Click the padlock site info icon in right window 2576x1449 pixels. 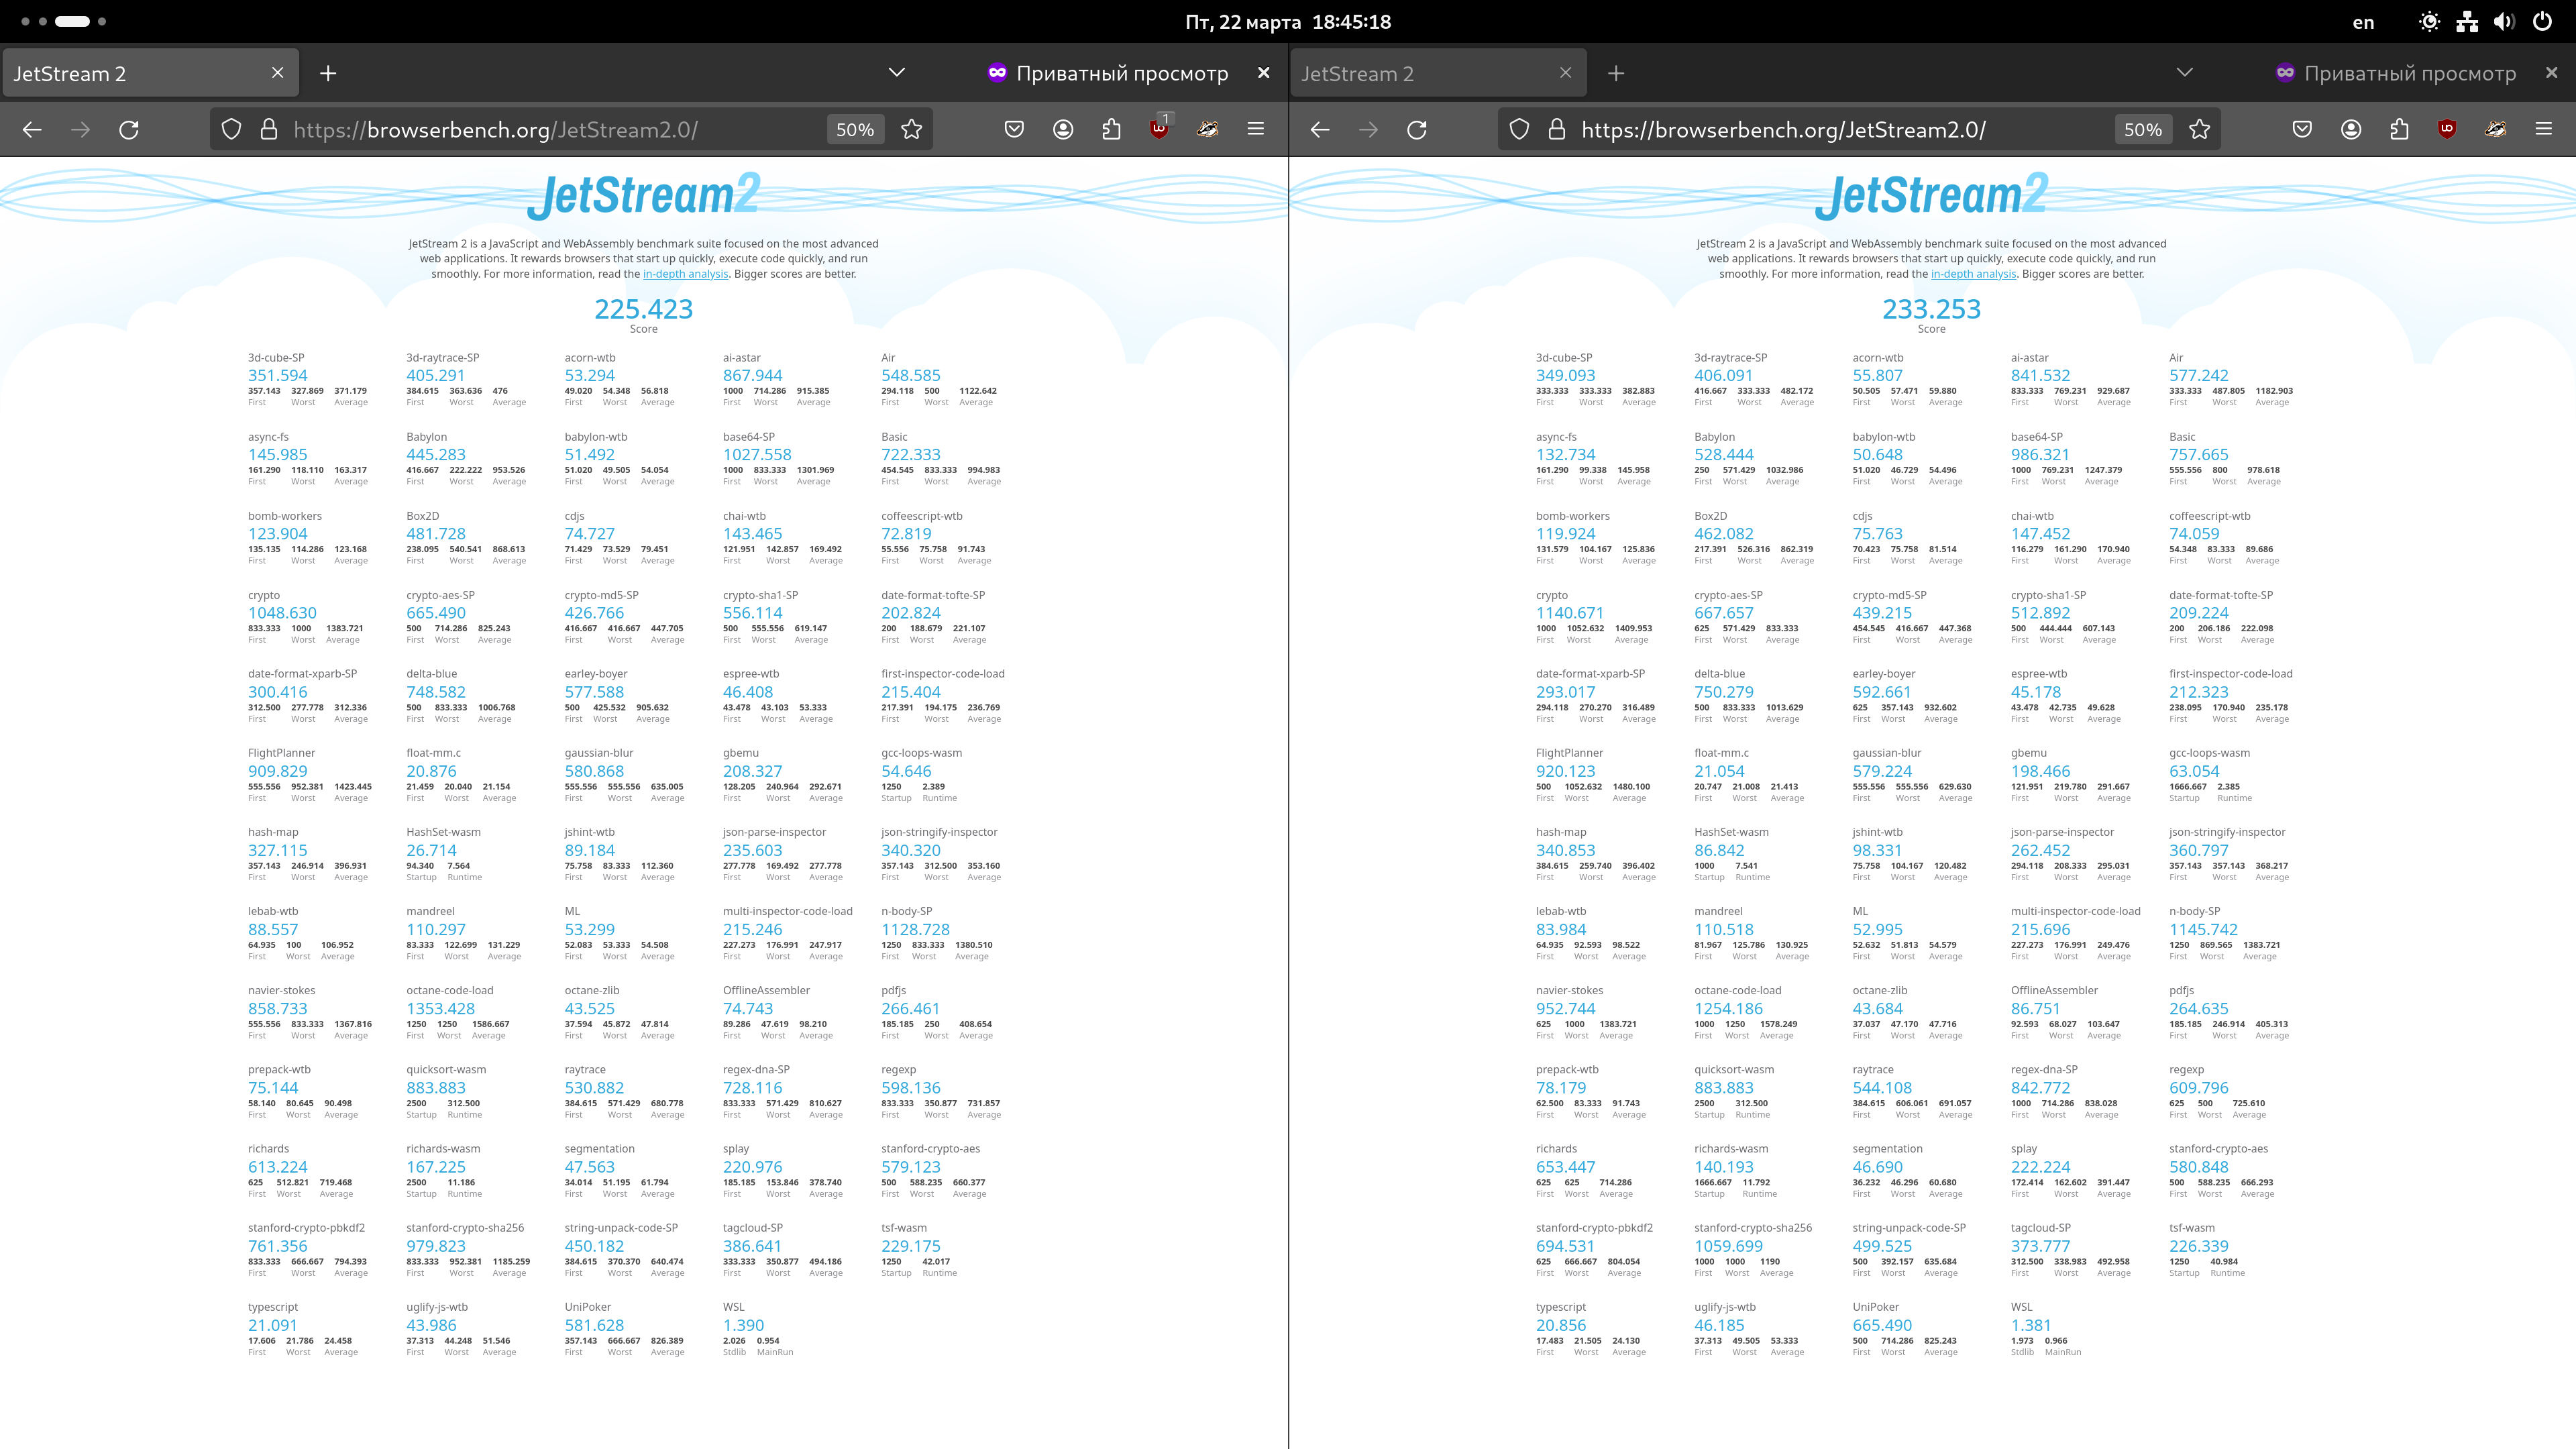coord(1556,129)
